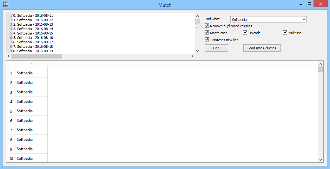Click results grid scroll up arrow
Screen dimensions: 330x169
click(x=321, y=64)
